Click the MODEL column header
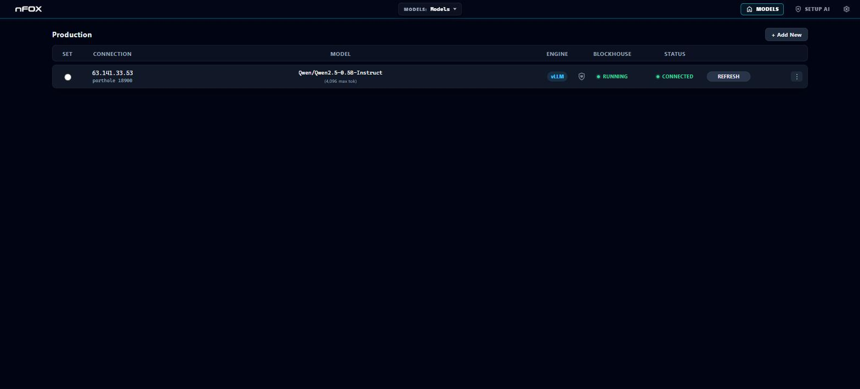The image size is (860, 389). (x=341, y=54)
